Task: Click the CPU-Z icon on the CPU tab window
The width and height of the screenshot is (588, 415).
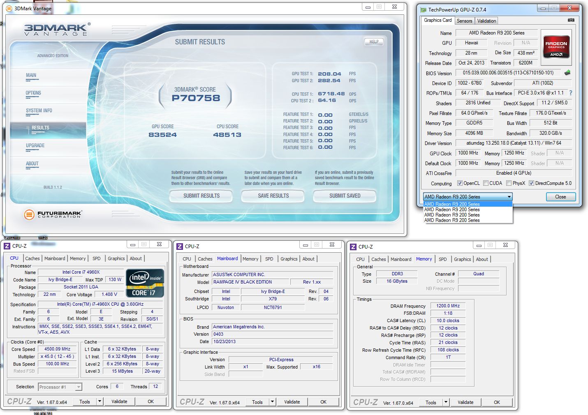Action: click(x=7, y=246)
